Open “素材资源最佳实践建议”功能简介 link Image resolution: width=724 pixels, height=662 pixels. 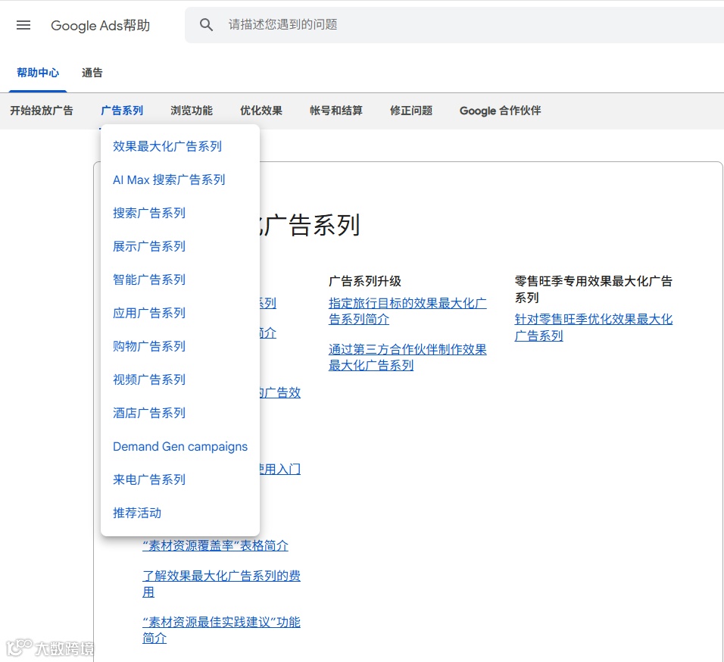[x=221, y=630]
